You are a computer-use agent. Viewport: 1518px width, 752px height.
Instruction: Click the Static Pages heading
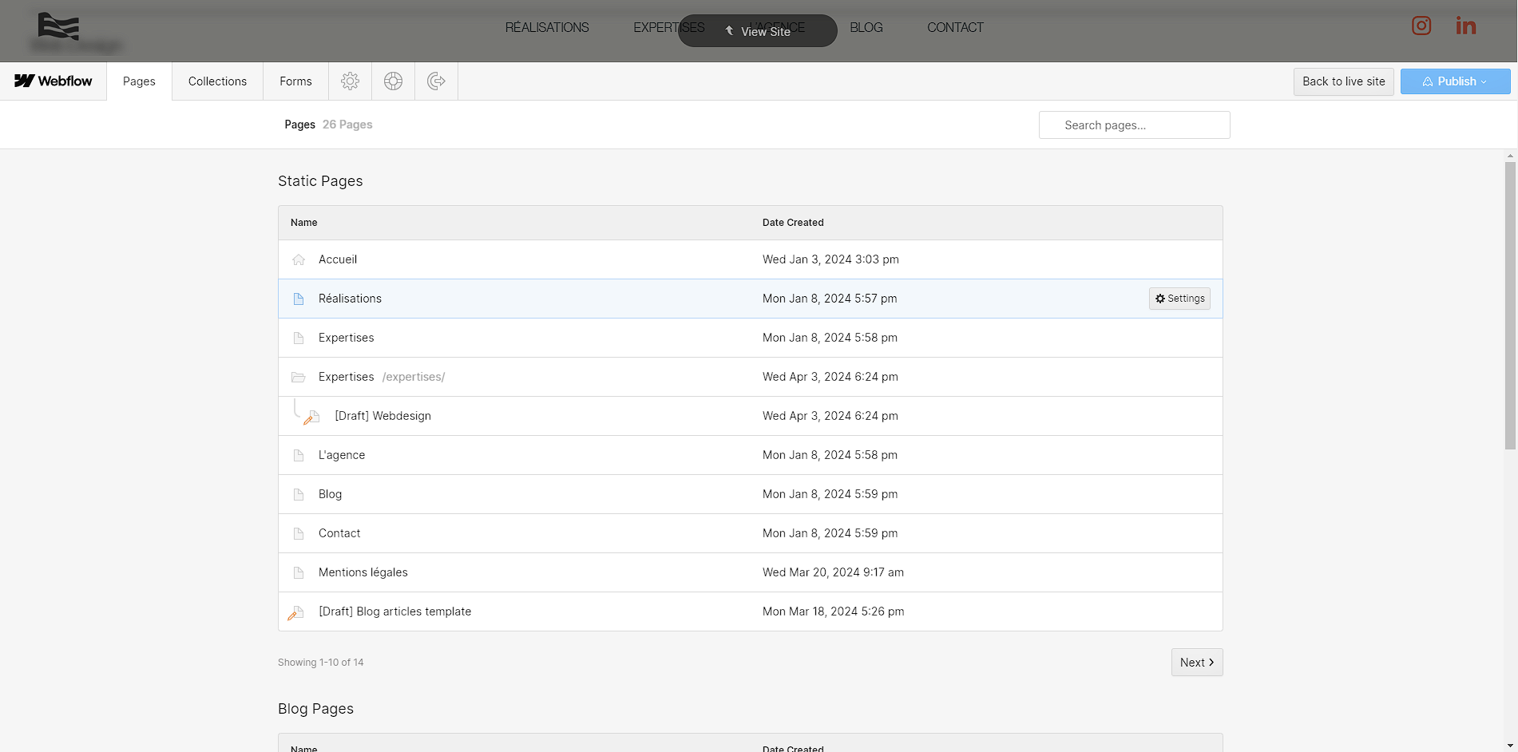pos(320,181)
